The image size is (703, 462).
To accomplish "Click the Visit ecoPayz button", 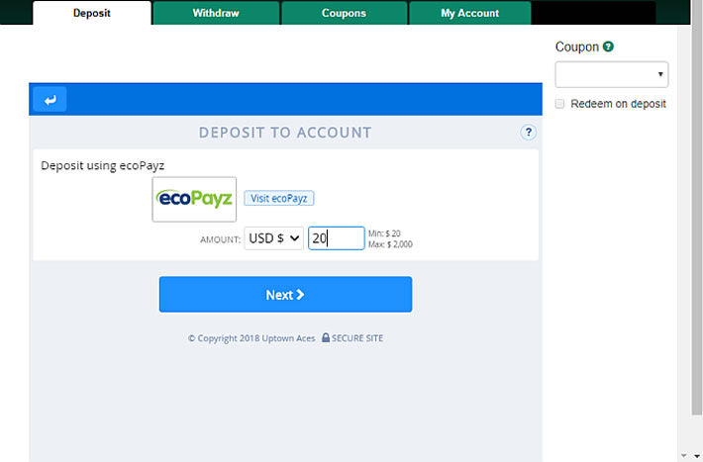I will [279, 198].
